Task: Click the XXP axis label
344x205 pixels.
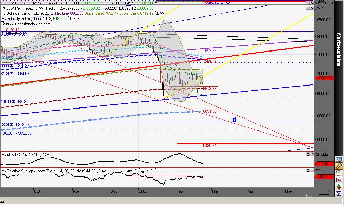Action: point(319,8)
